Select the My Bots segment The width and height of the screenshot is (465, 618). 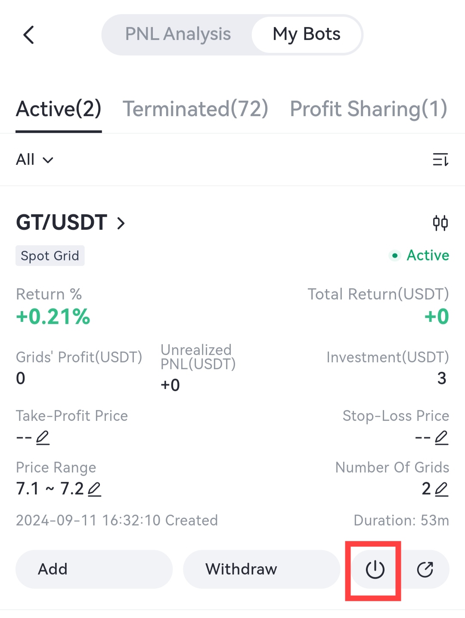[x=307, y=34]
